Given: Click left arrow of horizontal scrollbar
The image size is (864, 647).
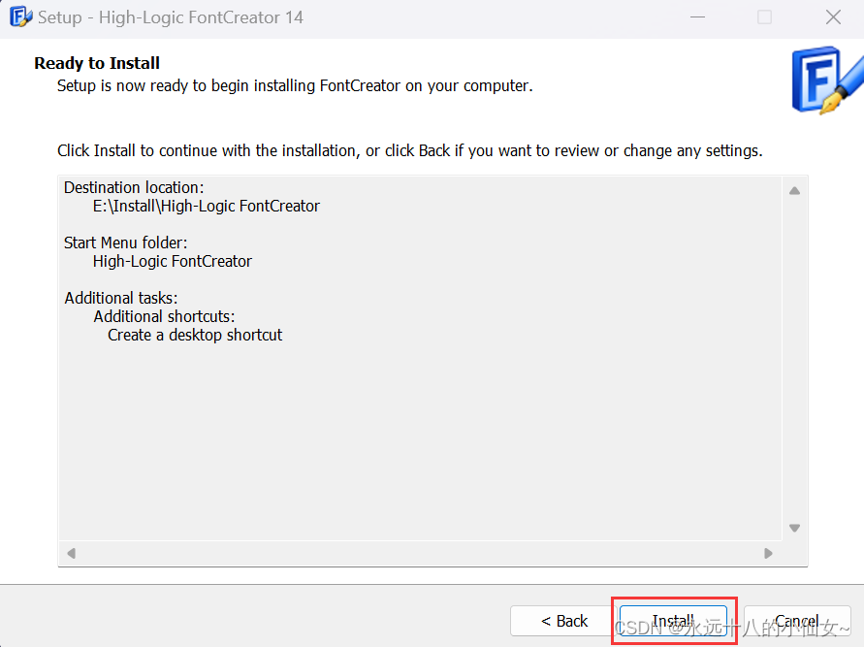Looking at the screenshot, I should [x=71, y=553].
